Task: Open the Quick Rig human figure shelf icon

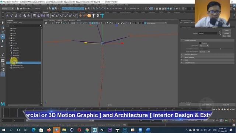Action: pyautogui.click(x=25, y=16)
